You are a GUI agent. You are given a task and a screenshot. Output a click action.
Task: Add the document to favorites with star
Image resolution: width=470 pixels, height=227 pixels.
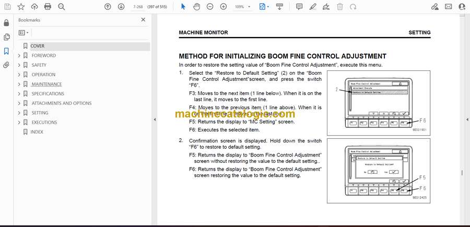pyautogui.click(x=21, y=7)
